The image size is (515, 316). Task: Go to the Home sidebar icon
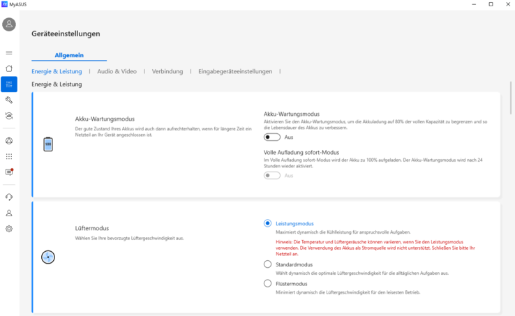(x=9, y=68)
